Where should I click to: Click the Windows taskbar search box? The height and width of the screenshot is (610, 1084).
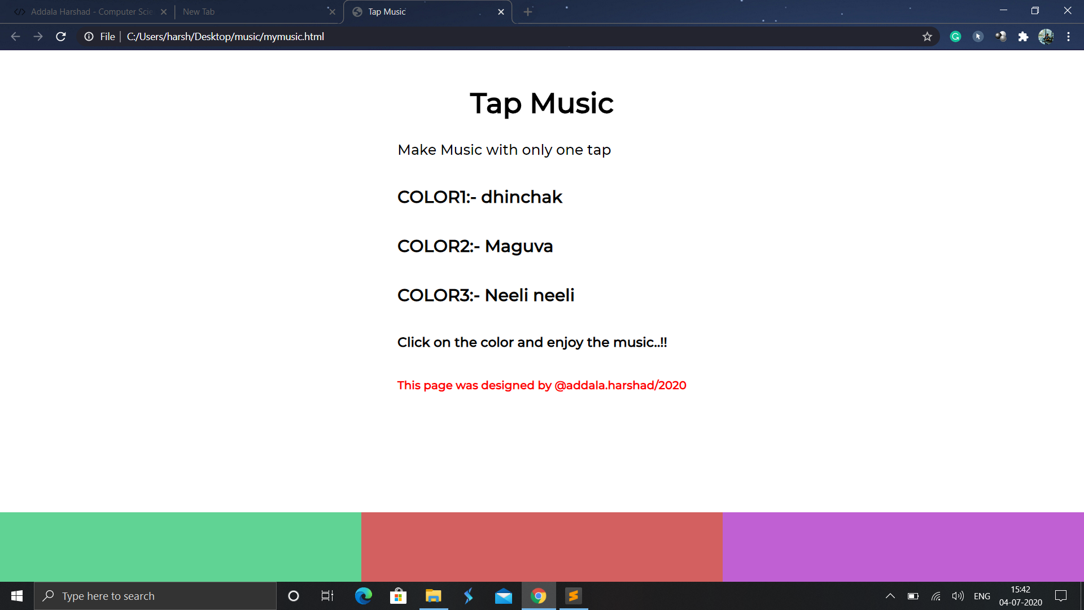pos(155,596)
